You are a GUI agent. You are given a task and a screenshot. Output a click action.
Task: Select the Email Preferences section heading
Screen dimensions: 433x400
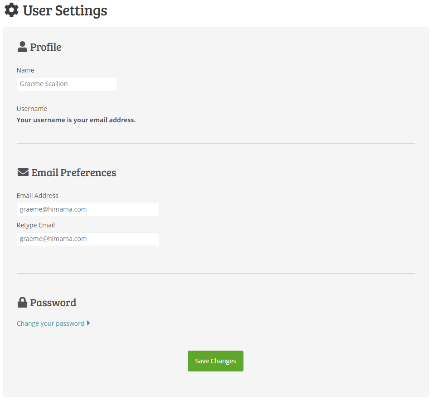73,173
